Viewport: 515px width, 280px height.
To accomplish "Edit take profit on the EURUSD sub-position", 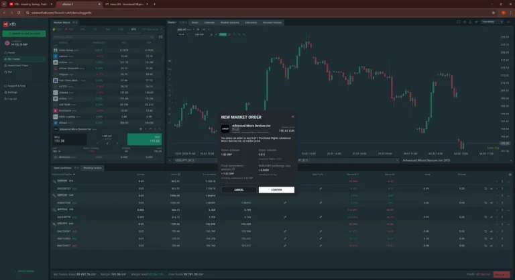I will click(x=321, y=189).
